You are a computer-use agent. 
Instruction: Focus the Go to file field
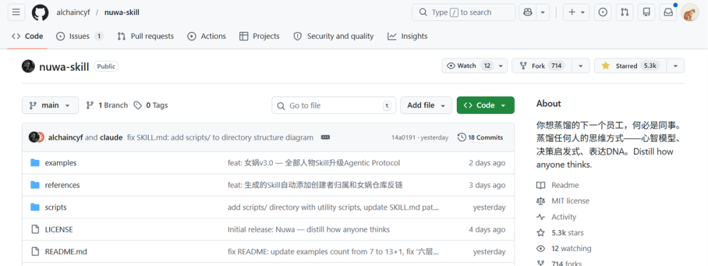pyautogui.click(x=334, y=105)
